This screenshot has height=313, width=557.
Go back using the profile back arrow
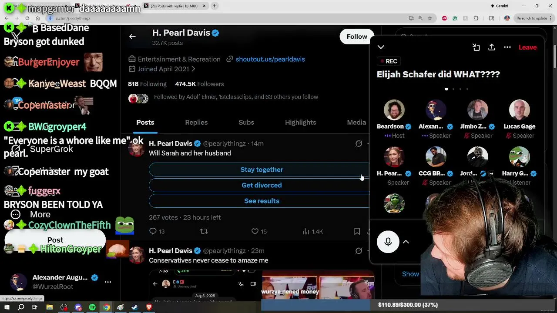(132, 37)
